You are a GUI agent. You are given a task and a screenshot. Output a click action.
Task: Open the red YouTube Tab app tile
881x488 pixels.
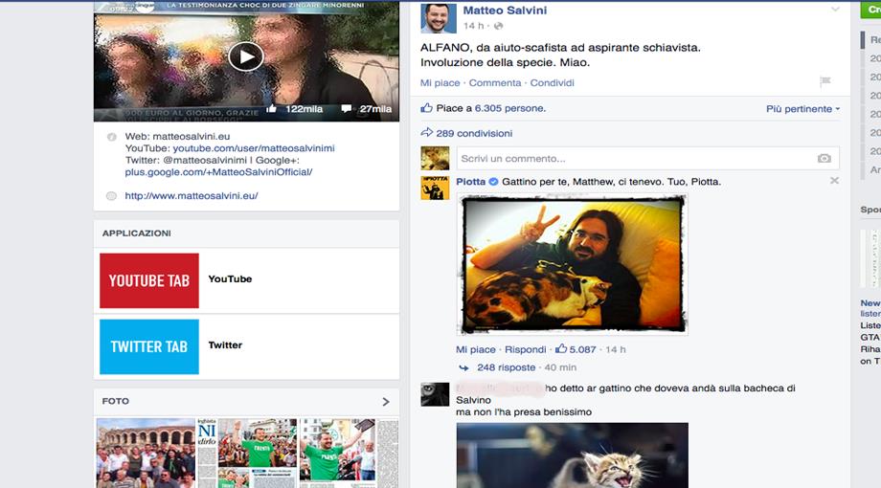148,280
